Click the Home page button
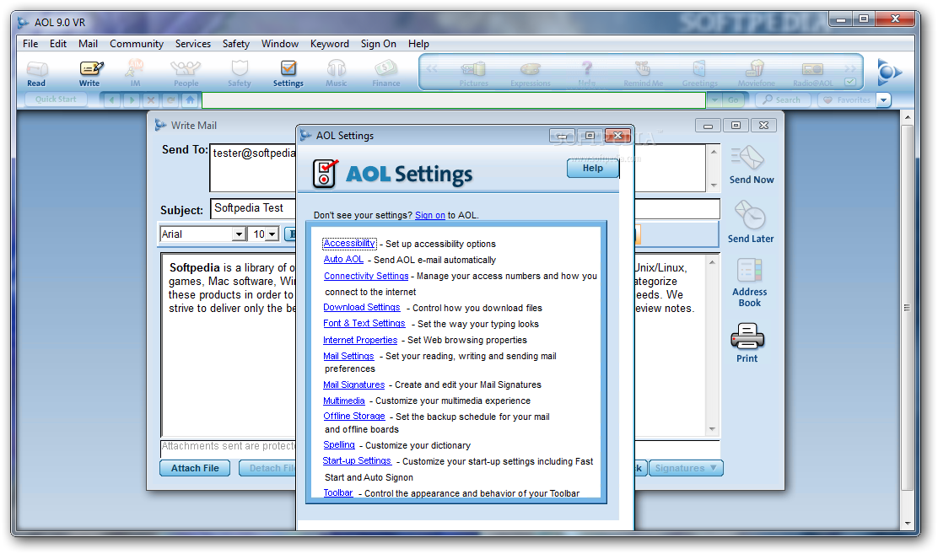Viewport: 938px width, 554px height. pos(191,100)
